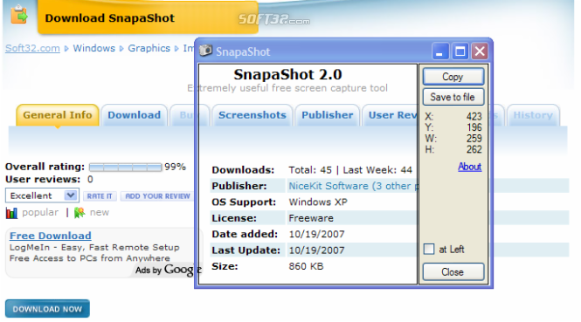Click the ADD YOUR REVIEW button
The height and width of the screenshot is (322, 581).
coord(157,196)
